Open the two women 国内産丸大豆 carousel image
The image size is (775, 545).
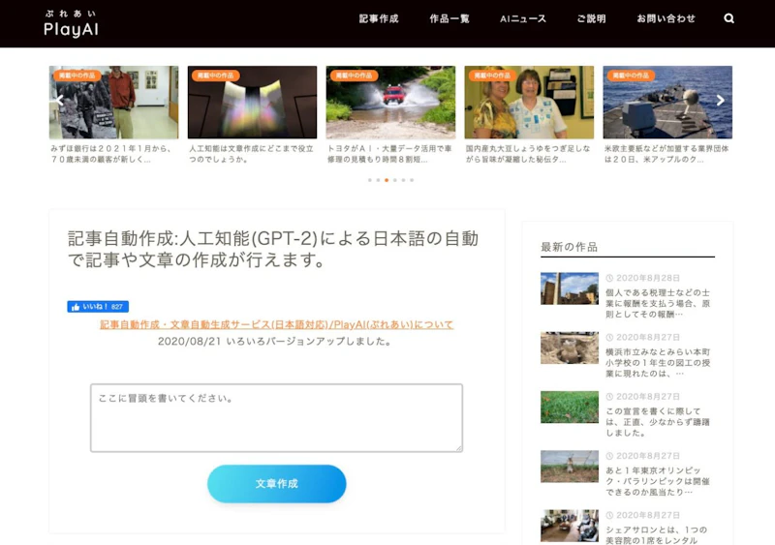(x=529, y=103)
